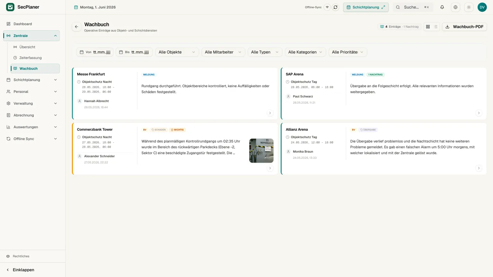The width and height of the screenshot is (493, 277).
Task: Open Commerzbank Tower entry arrow
Action: 270,168
